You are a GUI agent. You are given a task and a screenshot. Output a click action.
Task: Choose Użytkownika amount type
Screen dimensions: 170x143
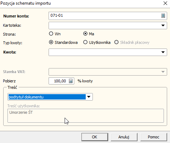[85, 42]
